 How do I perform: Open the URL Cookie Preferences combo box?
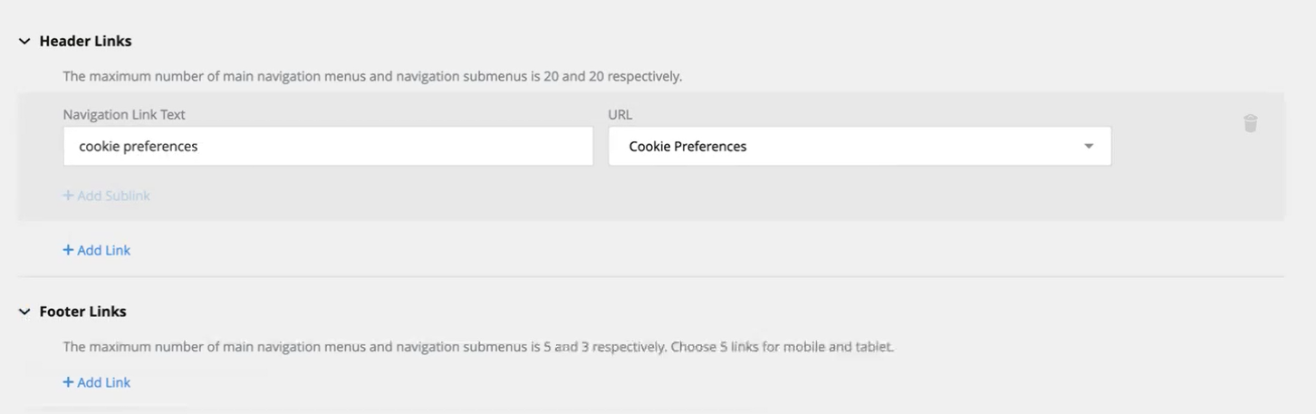click(860, 146)
